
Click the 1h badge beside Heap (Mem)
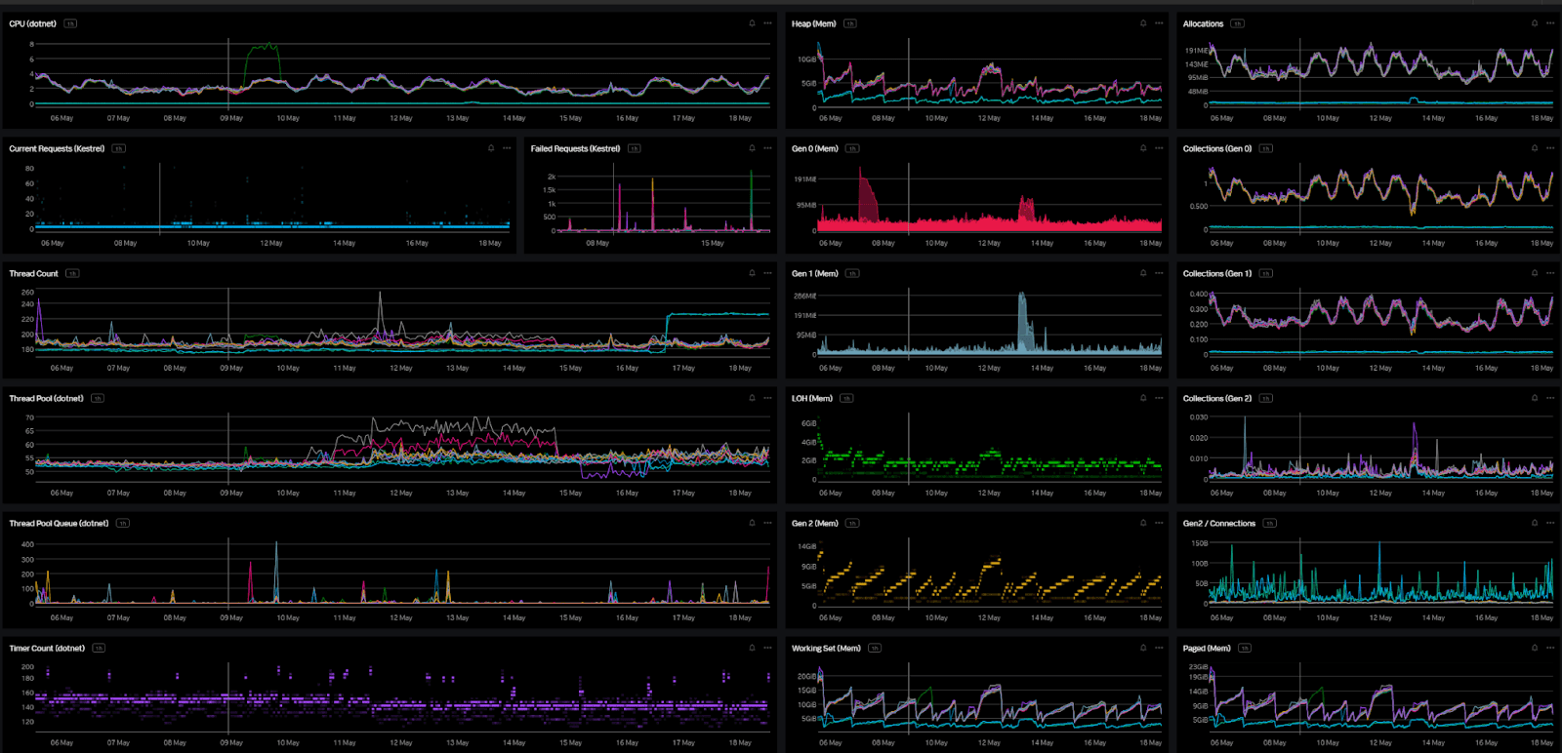[850, 23]
